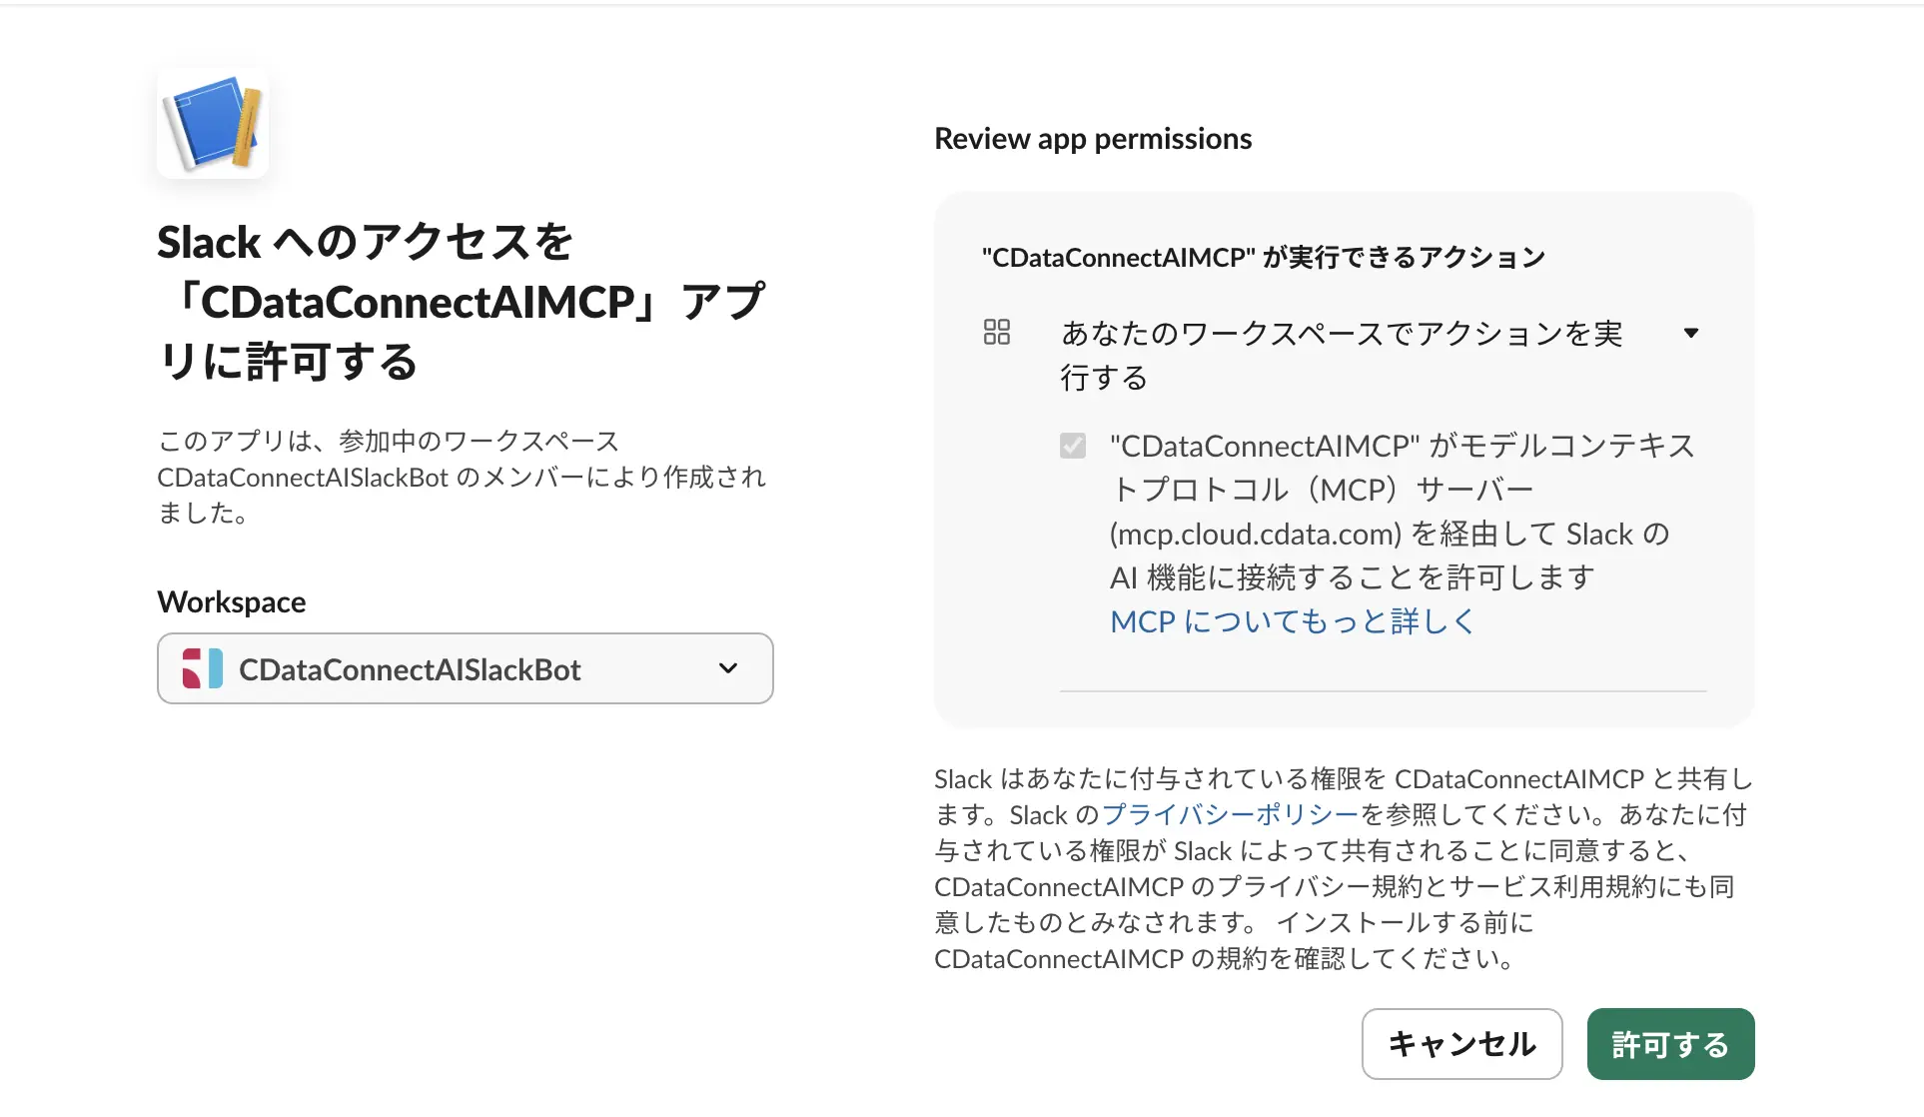Image resolution: width=1924 pixels, height=1117 pixels.
Task: Click the workspace creator description paragraph
Action: (x=462, y=477)
